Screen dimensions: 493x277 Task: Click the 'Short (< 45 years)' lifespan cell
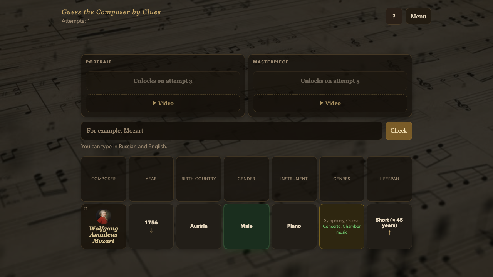(389, 226)
